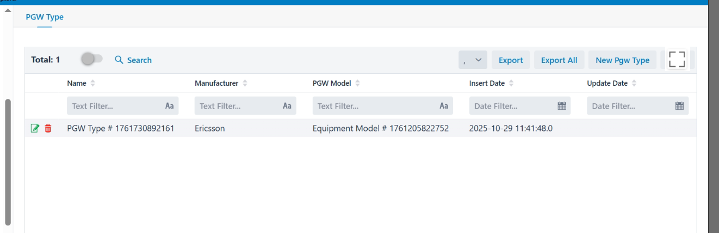
Task: Click the red trash delete icon
Action: [x=48, y=129]
